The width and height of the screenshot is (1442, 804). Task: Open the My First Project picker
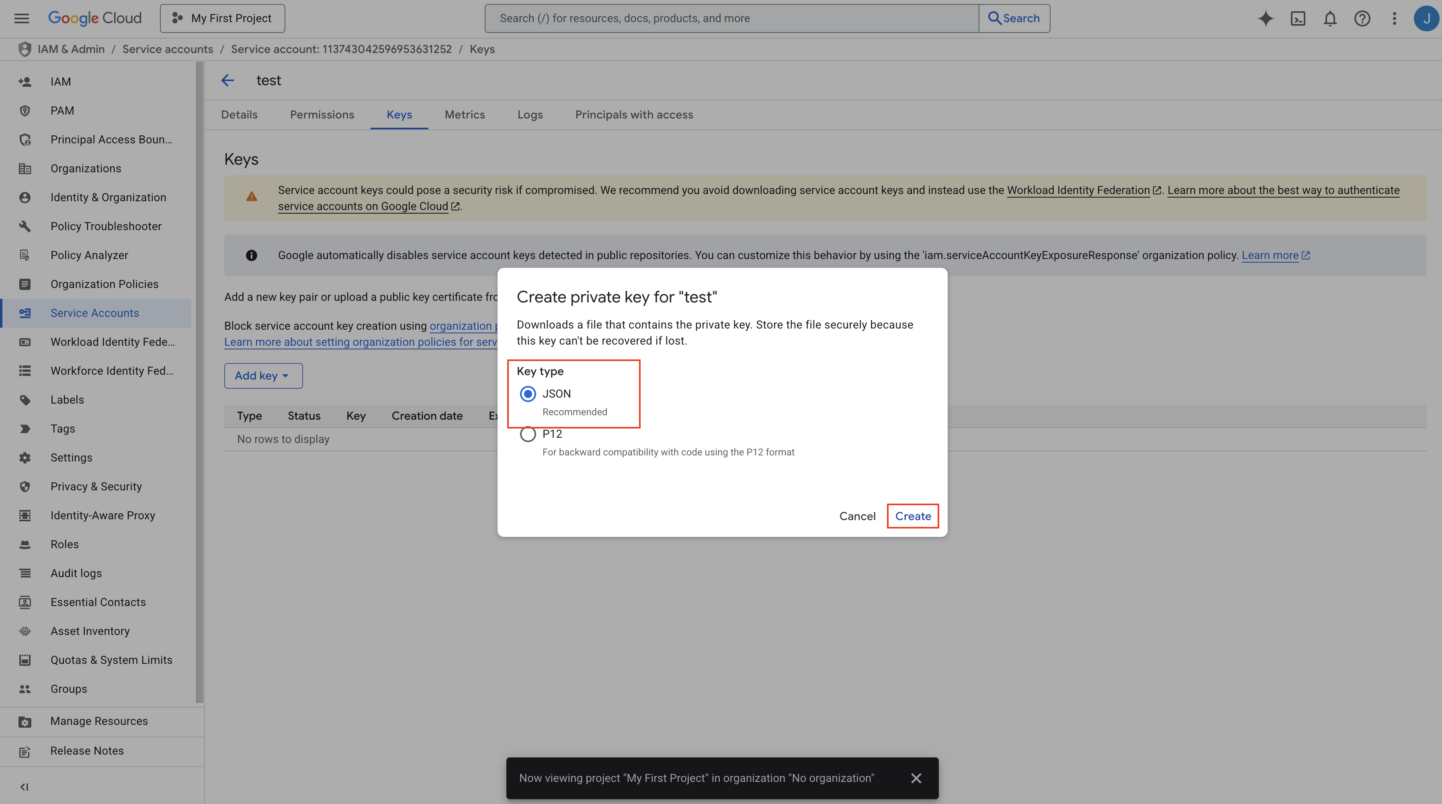tap(222, 18)
